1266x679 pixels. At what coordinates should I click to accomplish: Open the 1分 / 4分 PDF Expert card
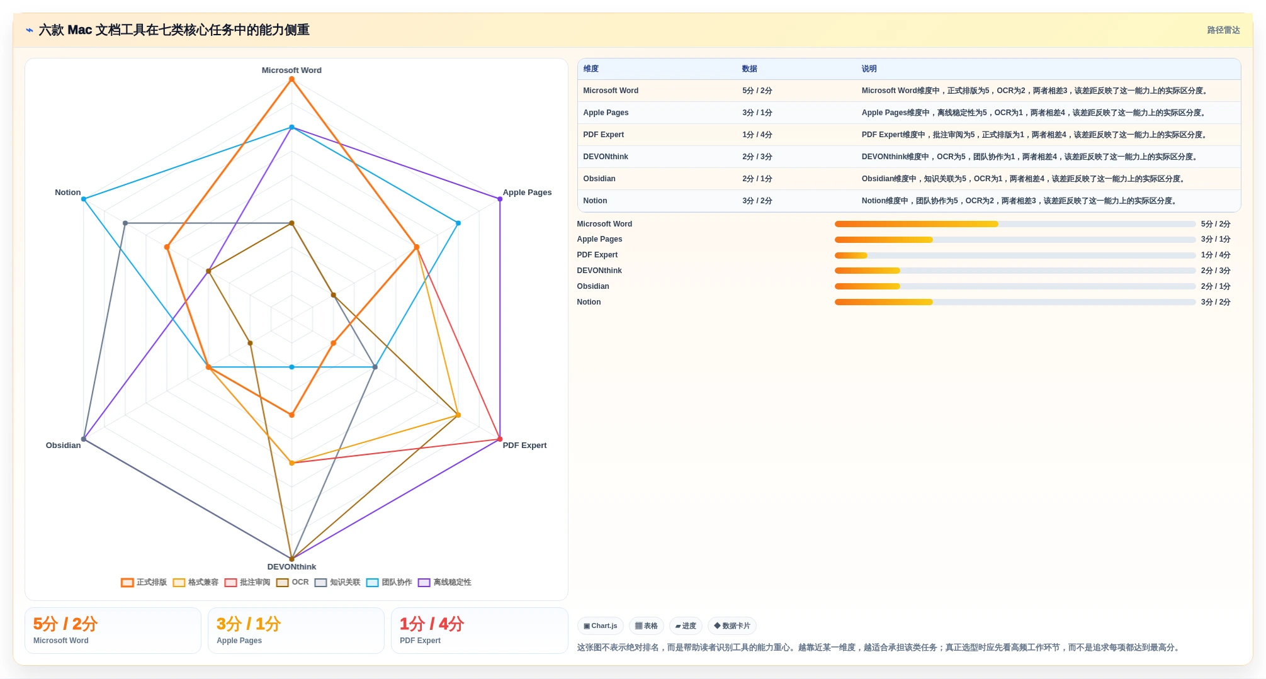click(x=480, y=631)
